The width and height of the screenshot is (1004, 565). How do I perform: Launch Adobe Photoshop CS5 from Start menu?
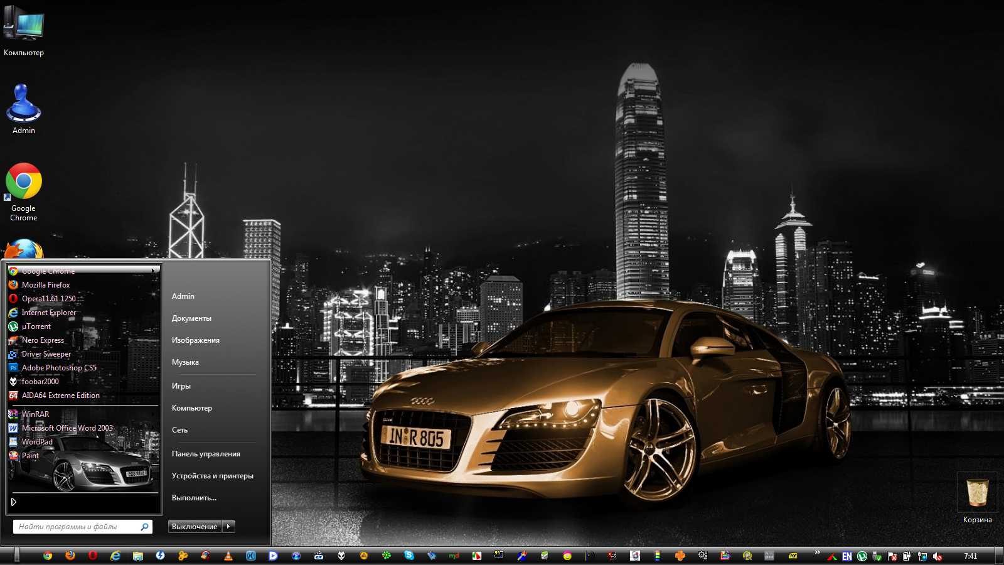(59, 368)
